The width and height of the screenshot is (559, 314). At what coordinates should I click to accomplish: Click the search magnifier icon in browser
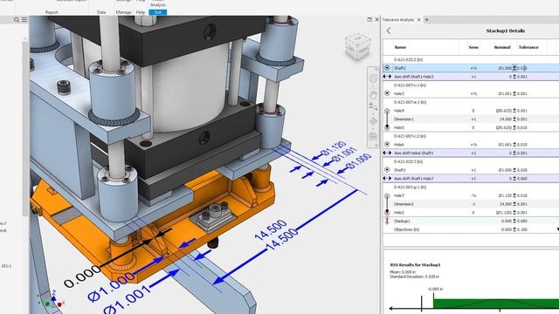pyautogui.click(x=17, y=20)
